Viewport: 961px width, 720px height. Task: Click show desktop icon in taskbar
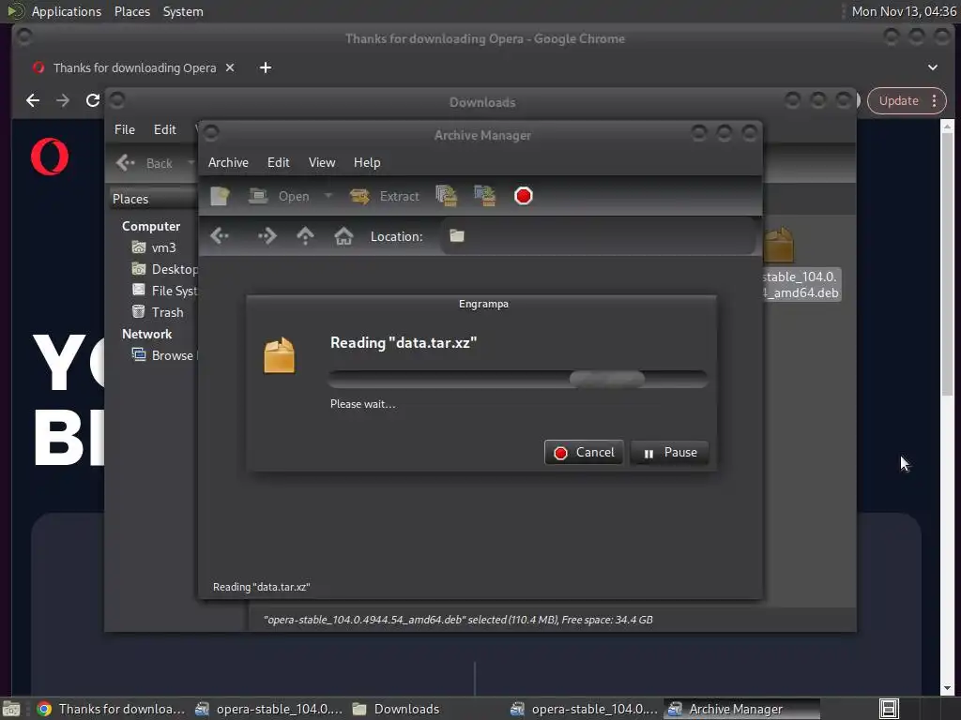coord(11,709)
